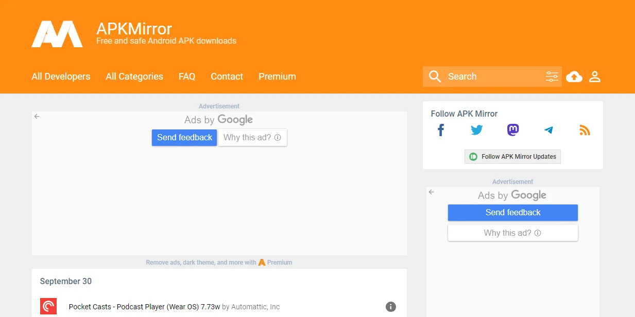
Task: Go to All Developers page
Action: click(61, 77)
